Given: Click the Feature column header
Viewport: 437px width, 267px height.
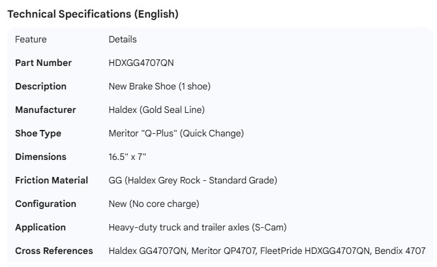Looking at the screenshot, I should pos(31,39).
